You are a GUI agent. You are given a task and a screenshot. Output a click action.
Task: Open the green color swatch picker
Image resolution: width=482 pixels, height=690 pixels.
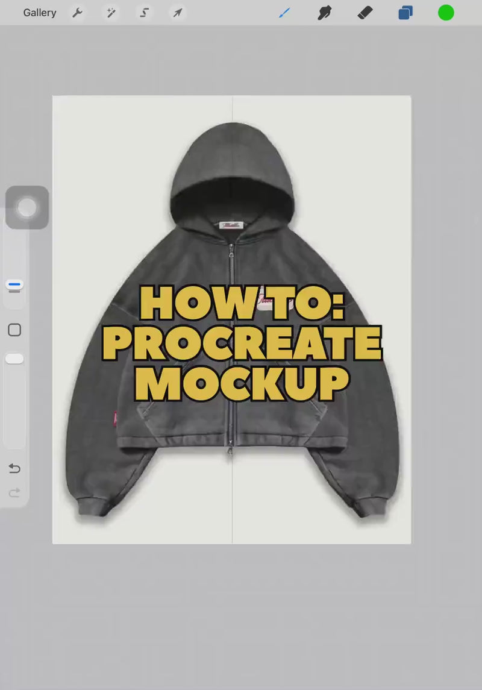(446, 13)
